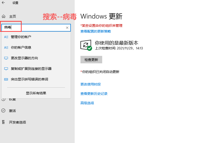
Task: Open the 查看更新历史记录 link
Action: [94, 94]
